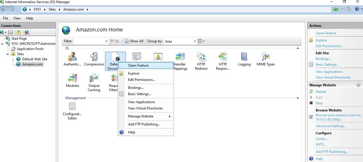Collapse the Manage Website section chevron
Screen dimensions: 363x162
[358, 85]
